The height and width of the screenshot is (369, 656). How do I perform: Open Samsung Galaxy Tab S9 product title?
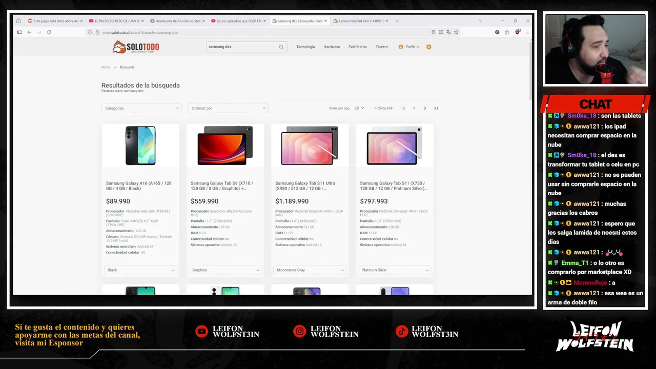(x=222, y=186)
